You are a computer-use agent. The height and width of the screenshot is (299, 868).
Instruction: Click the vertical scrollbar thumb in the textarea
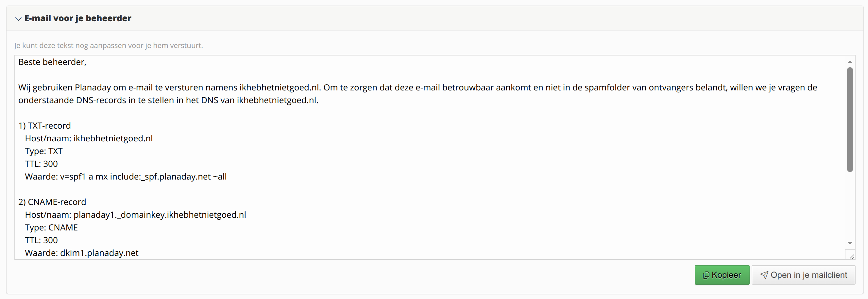[x=850, y=120]
